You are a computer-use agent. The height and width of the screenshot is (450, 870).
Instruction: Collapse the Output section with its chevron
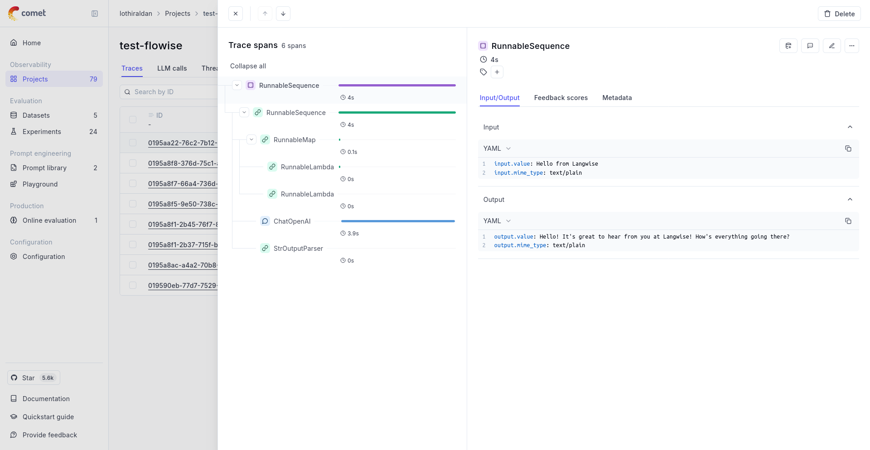(x=850, y=199)
